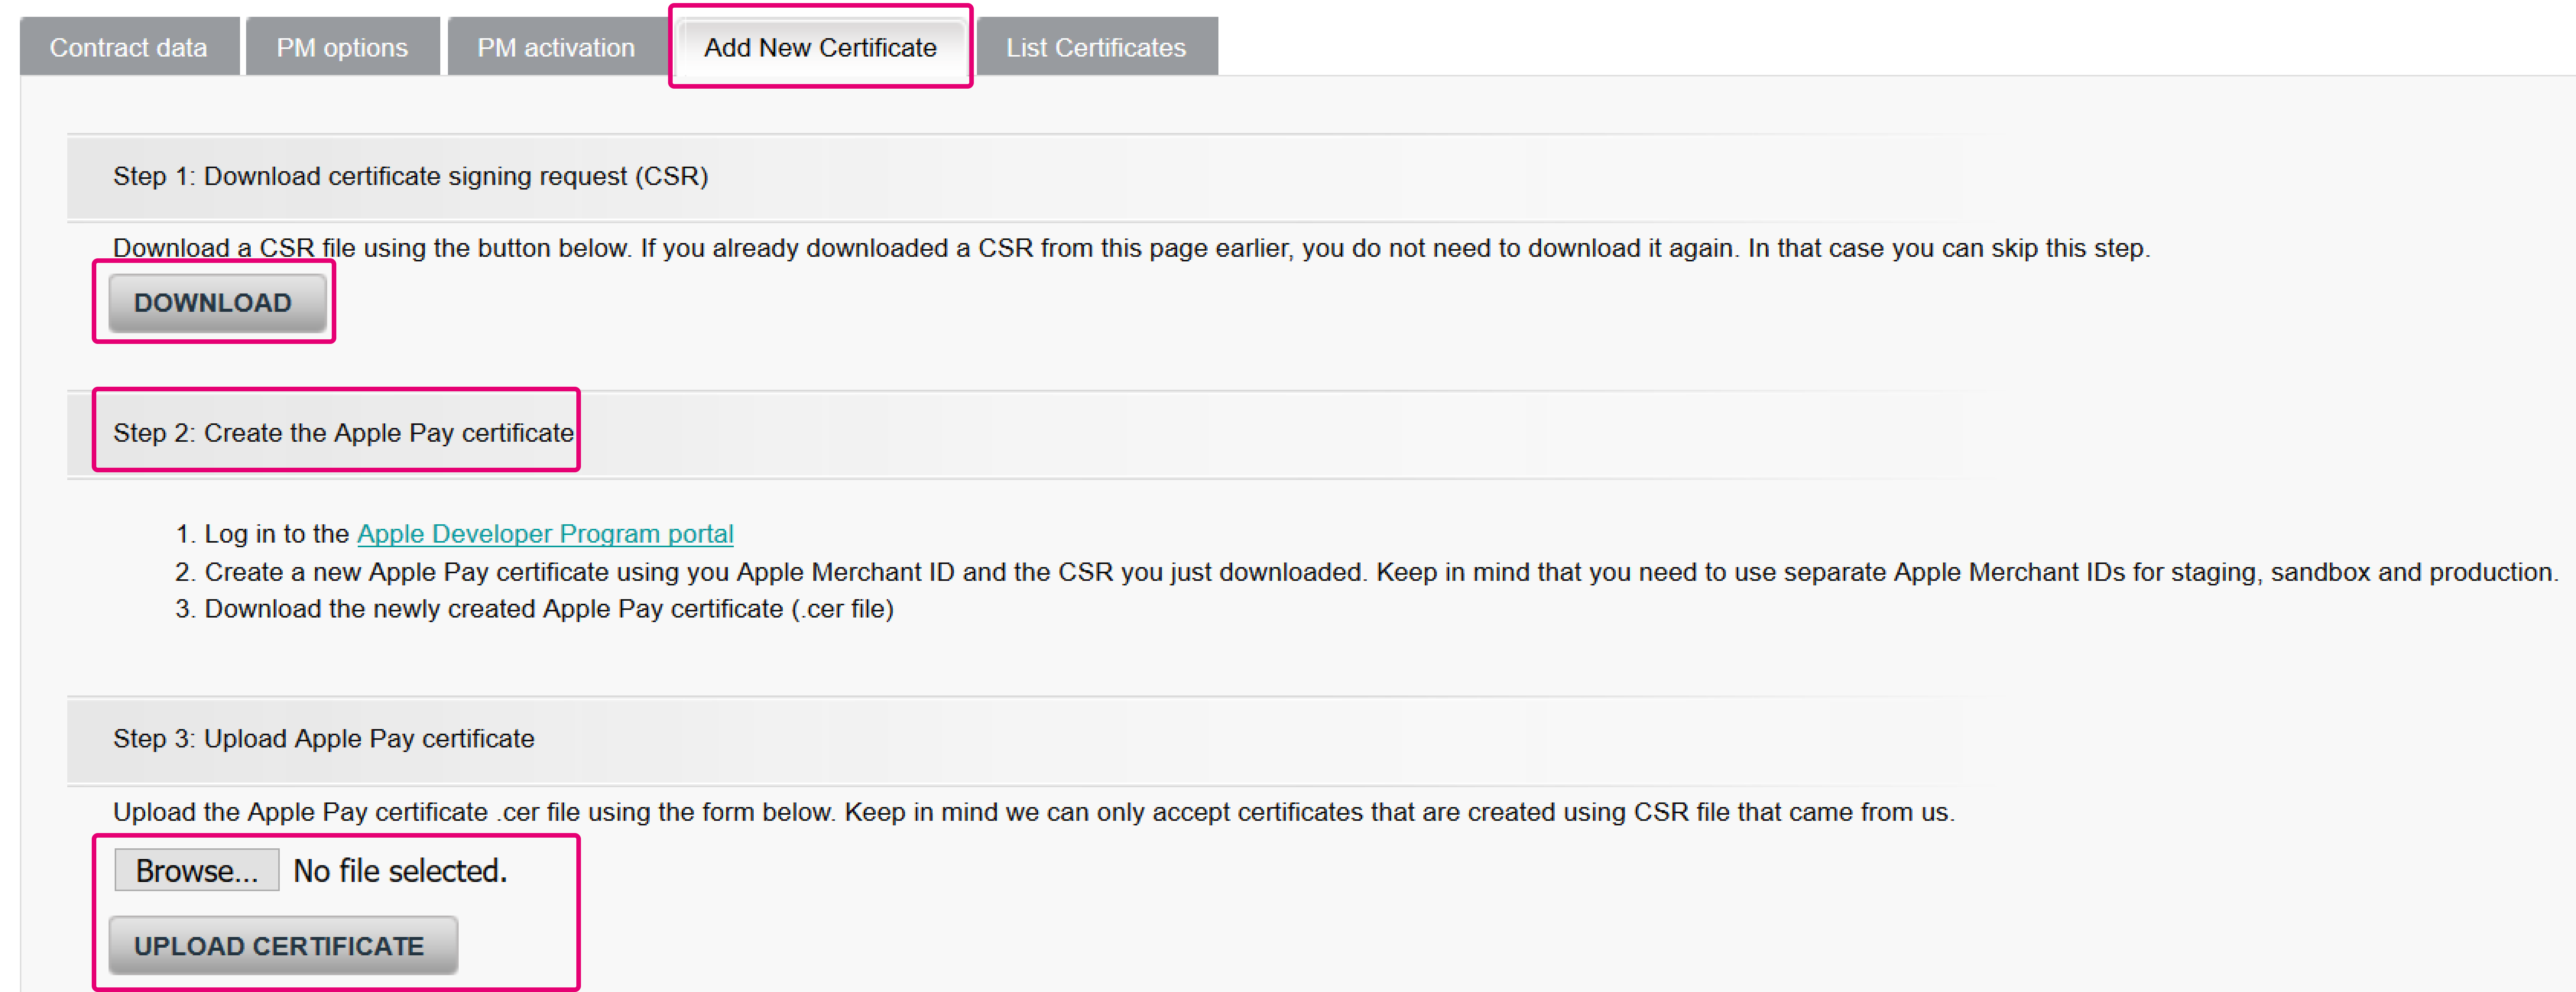Click Browse... to choose a certificate file

196,870
